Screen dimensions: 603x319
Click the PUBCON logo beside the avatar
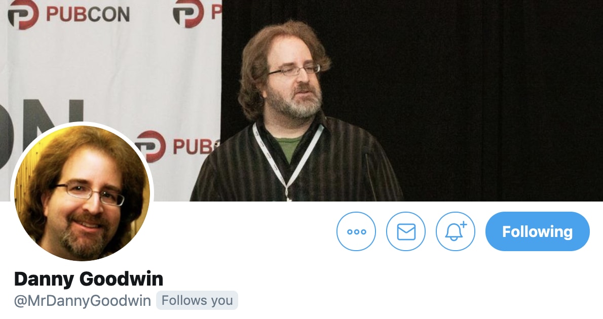click(x=177, y=146)
